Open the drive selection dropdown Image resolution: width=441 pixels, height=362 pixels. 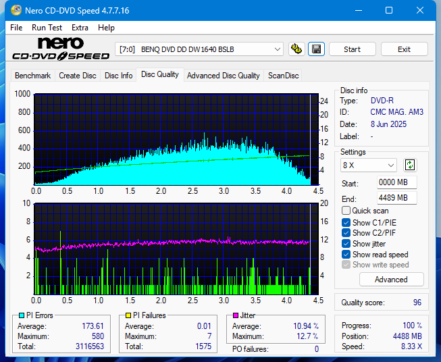(x=200, y=49)
